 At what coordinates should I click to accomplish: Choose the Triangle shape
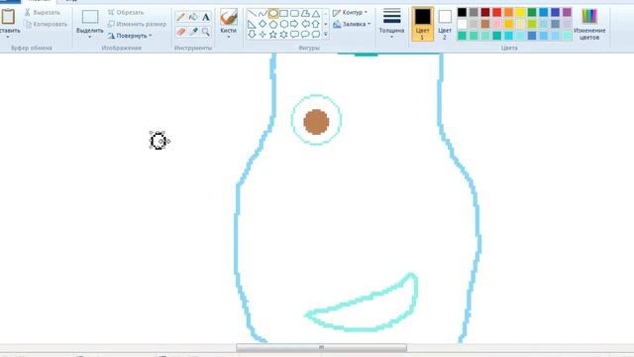tap(316, 13)
